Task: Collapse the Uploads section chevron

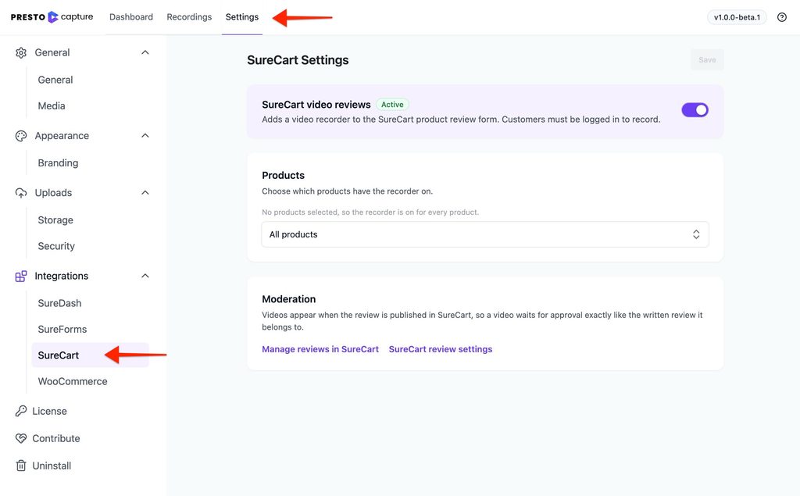Action: pyautogui.click(x=145, y=193)
